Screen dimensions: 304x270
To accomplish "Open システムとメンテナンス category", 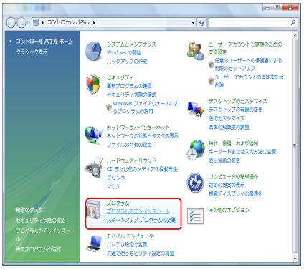I will click(131, 44).
